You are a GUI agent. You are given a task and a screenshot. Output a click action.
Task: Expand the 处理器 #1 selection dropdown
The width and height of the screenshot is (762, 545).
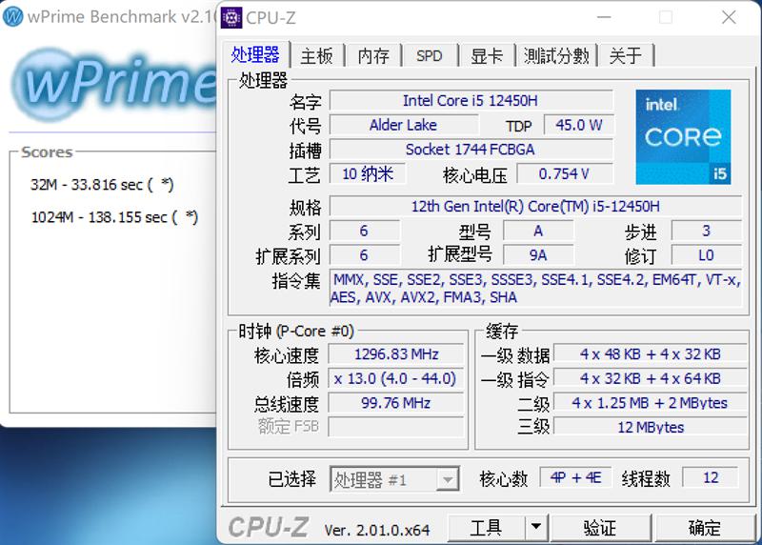pos(448,480)
